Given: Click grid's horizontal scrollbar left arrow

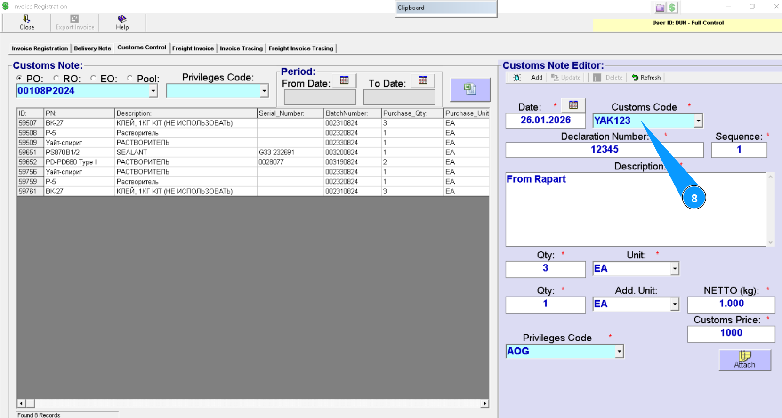Looking at the screenshot, I should pyautogui.click(x=21, y=403).
